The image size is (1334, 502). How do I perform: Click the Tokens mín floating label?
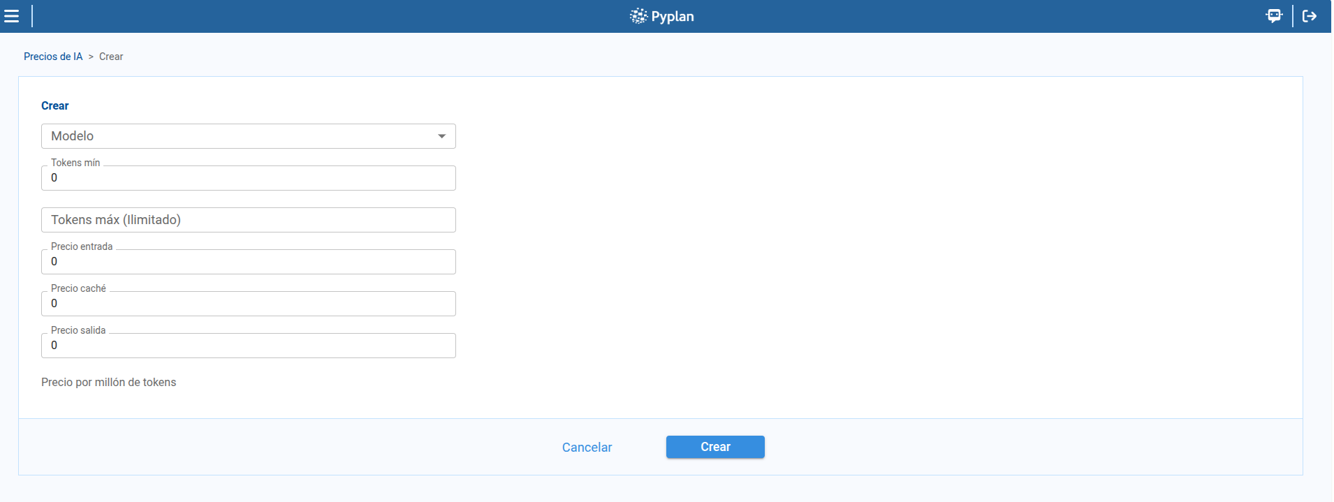[75, 163]
